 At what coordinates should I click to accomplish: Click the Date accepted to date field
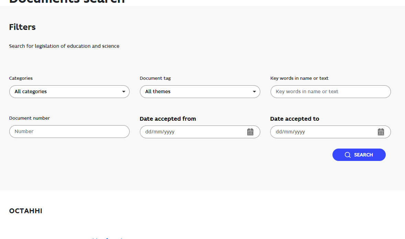[x=323, y=132]
